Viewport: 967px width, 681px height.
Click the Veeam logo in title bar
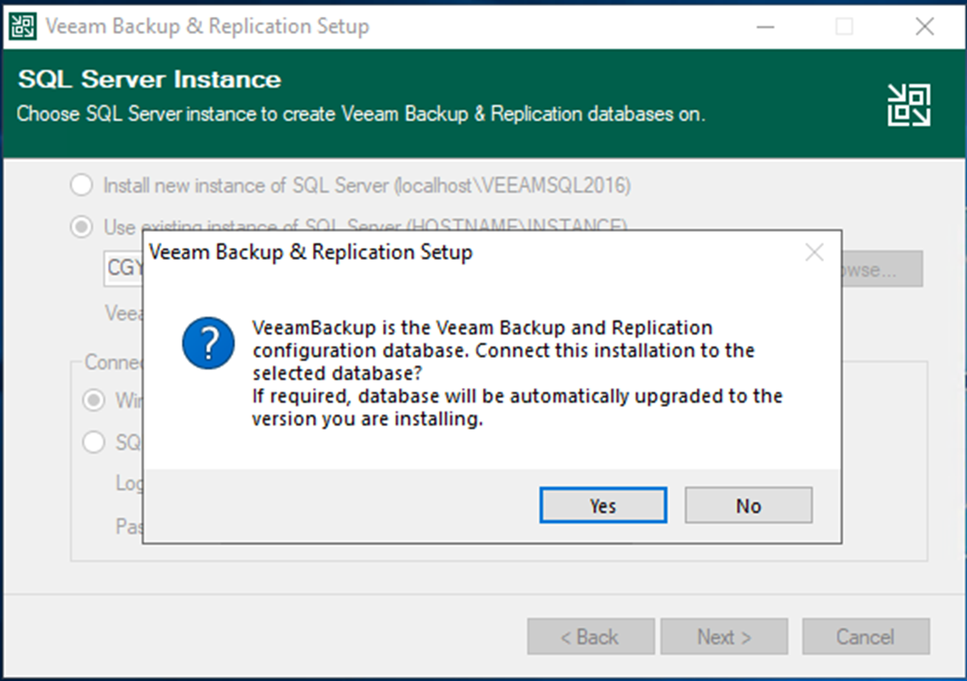coord(23,26)
